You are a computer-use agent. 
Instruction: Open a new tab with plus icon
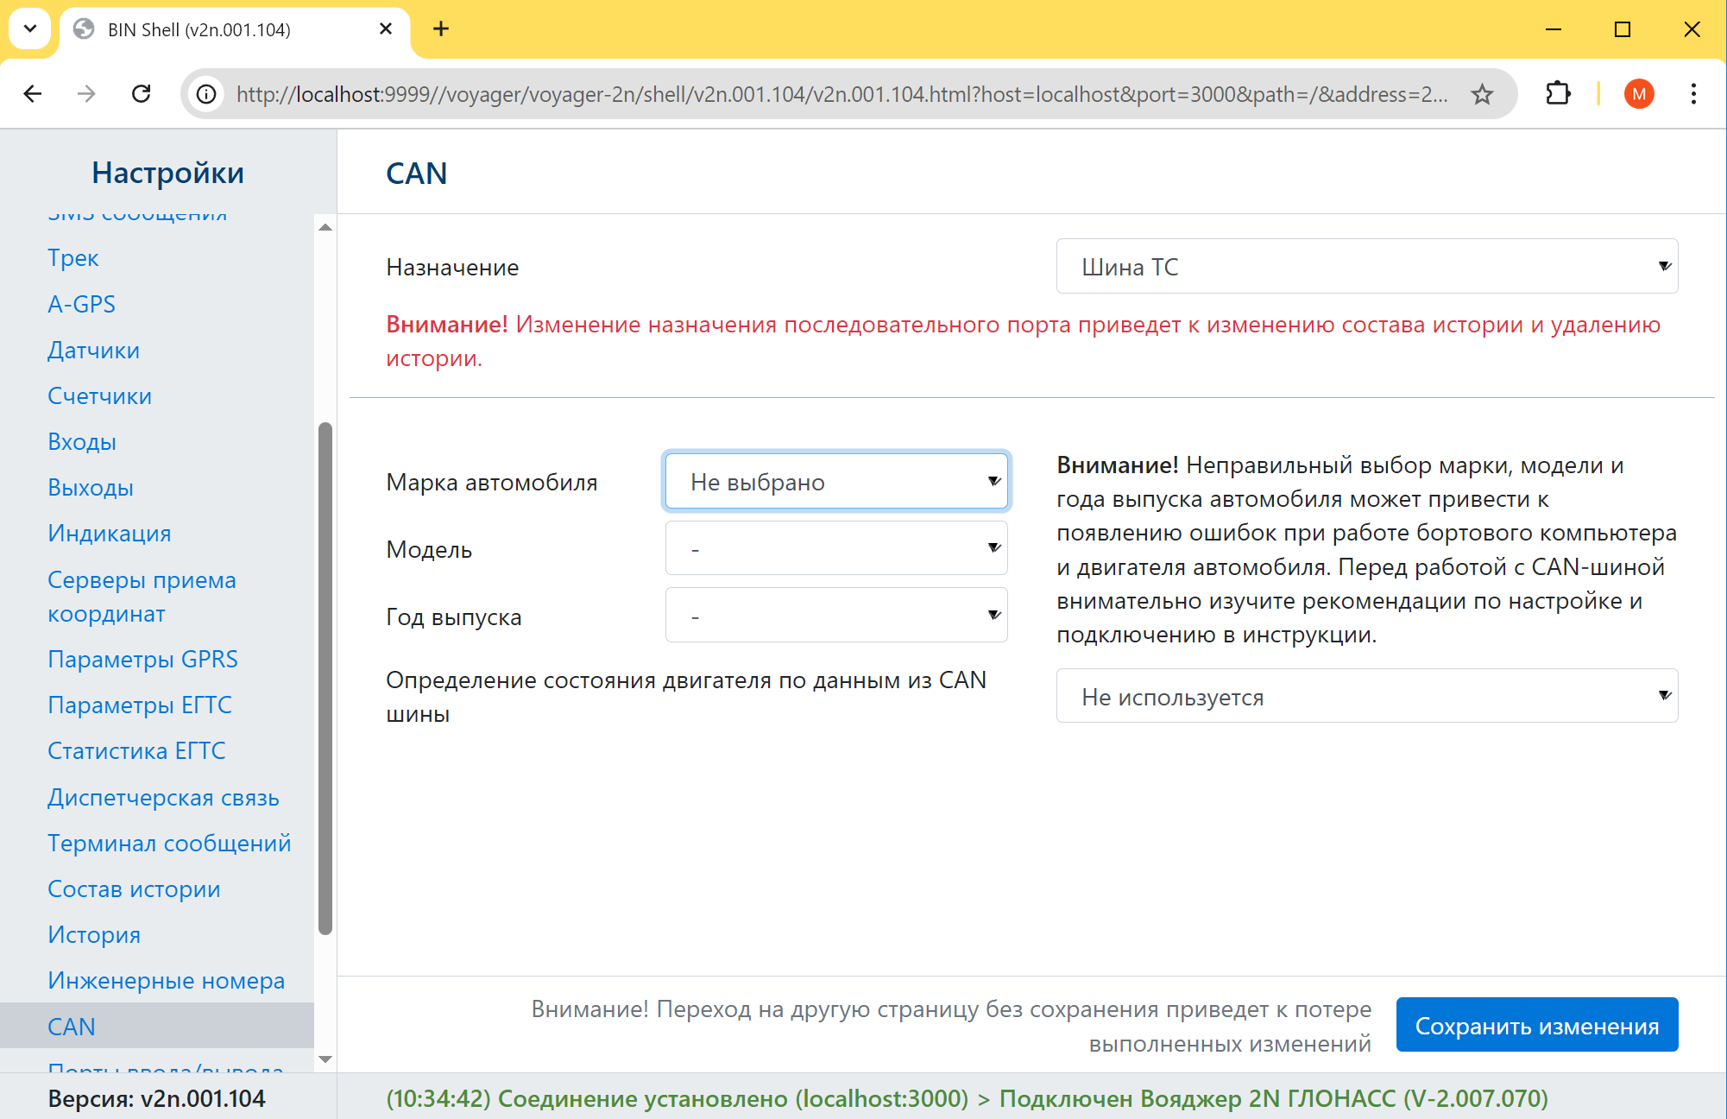(441, 29)
